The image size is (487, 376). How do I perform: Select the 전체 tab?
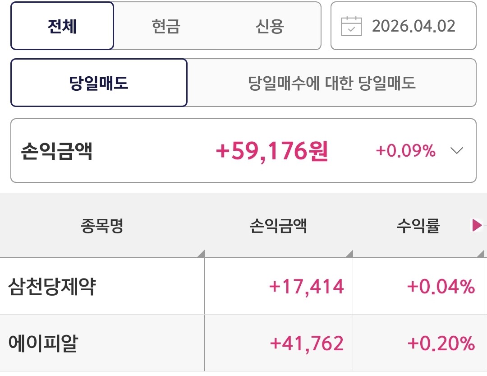[x=62, y=26]
